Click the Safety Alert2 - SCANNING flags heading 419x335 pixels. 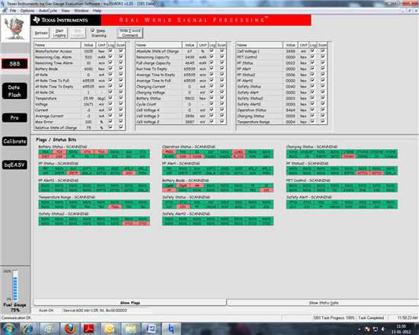point(186,214)
